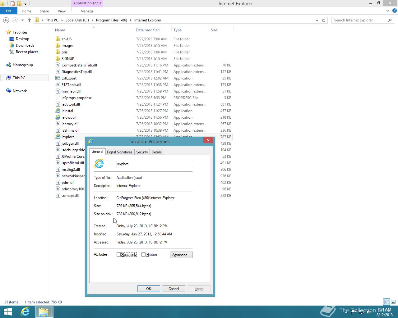Click the Forward navigation arrow
The width and height of the screenshot is (398, 318).
[x=15, y=20]
